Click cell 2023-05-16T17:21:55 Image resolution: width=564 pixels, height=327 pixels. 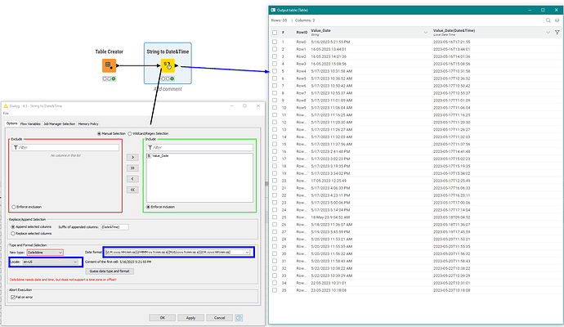[452, 42]
